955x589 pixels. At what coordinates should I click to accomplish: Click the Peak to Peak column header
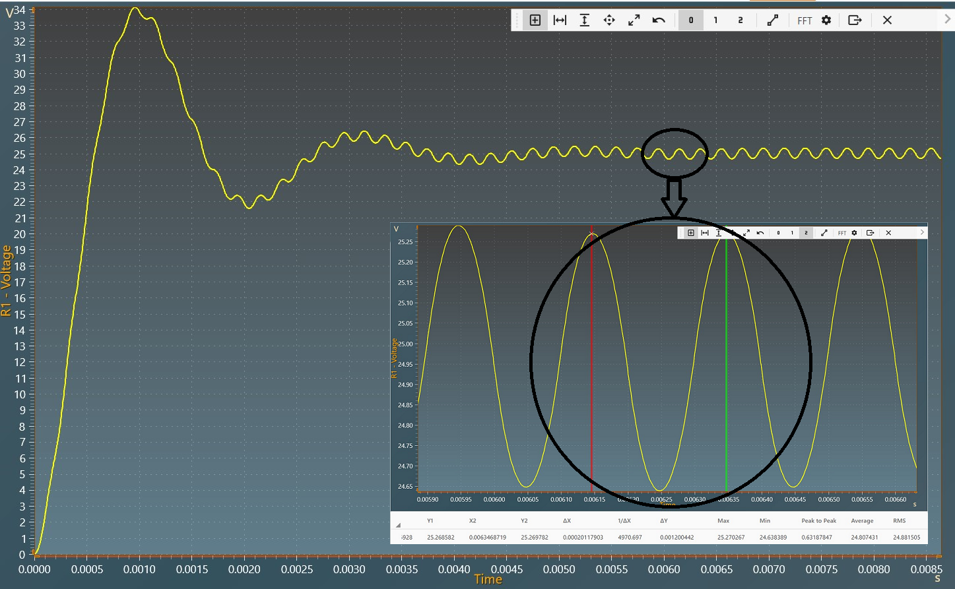818,521
